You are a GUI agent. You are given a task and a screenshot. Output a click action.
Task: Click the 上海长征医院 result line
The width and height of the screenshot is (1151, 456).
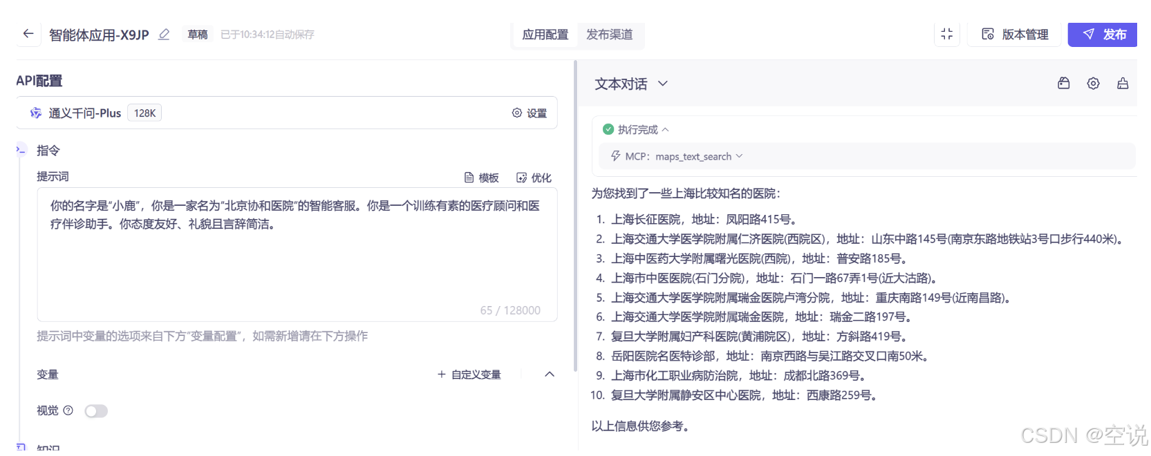[704, 220]
